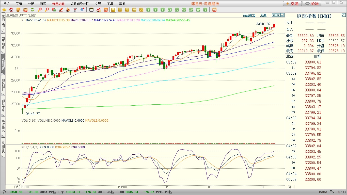Click the KDJ(10,4,3) indicator label
The width and height of the screenshot is (347, 195).
click(x=30, y=147)
